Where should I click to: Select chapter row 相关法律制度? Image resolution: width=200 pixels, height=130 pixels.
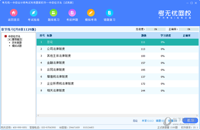[x=117, y=90]
